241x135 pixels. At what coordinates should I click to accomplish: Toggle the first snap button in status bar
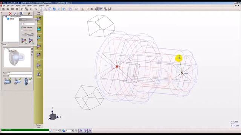[x=81, y=131]
